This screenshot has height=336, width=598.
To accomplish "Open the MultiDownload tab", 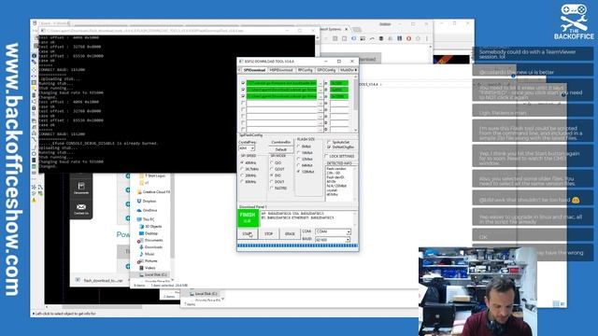I will [x=347, y=70].
